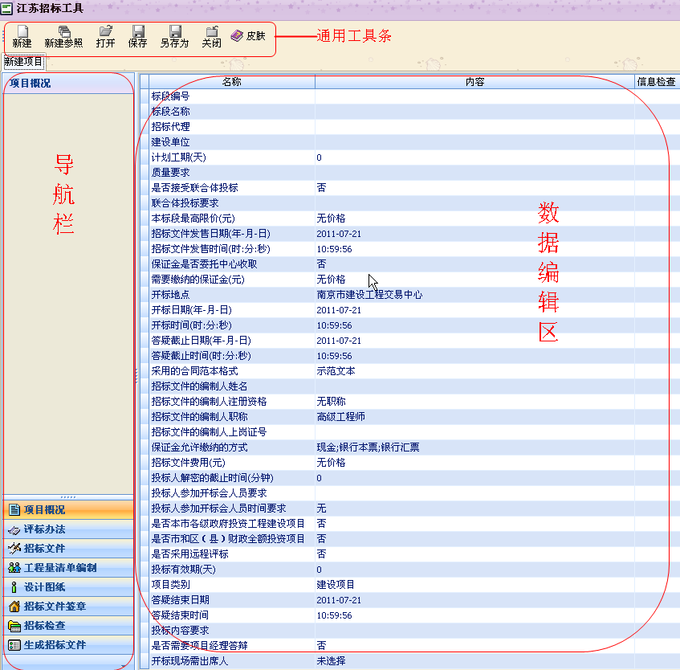Click the 设计图纸 navigation icon

(x=14, y=587)
